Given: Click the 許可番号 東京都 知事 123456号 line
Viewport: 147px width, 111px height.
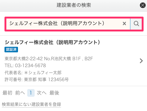Looking at the screenshot, I should coord(36,80).
